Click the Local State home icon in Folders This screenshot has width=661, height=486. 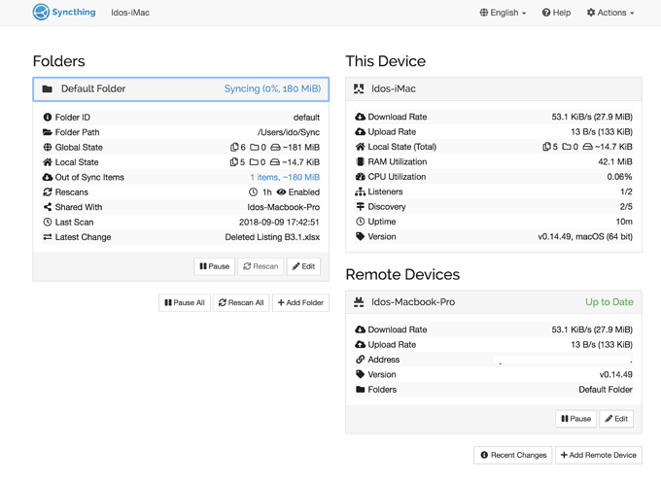48,162
